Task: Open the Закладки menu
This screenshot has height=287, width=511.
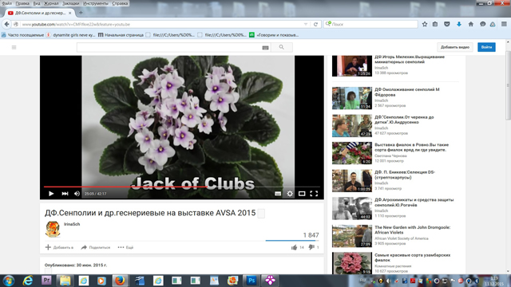Action: 71,3
